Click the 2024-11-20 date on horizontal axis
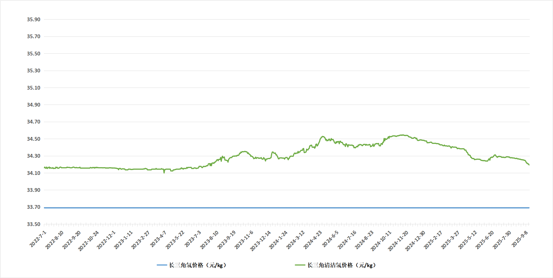Viewport: 553px width, 278px height. 398,241
